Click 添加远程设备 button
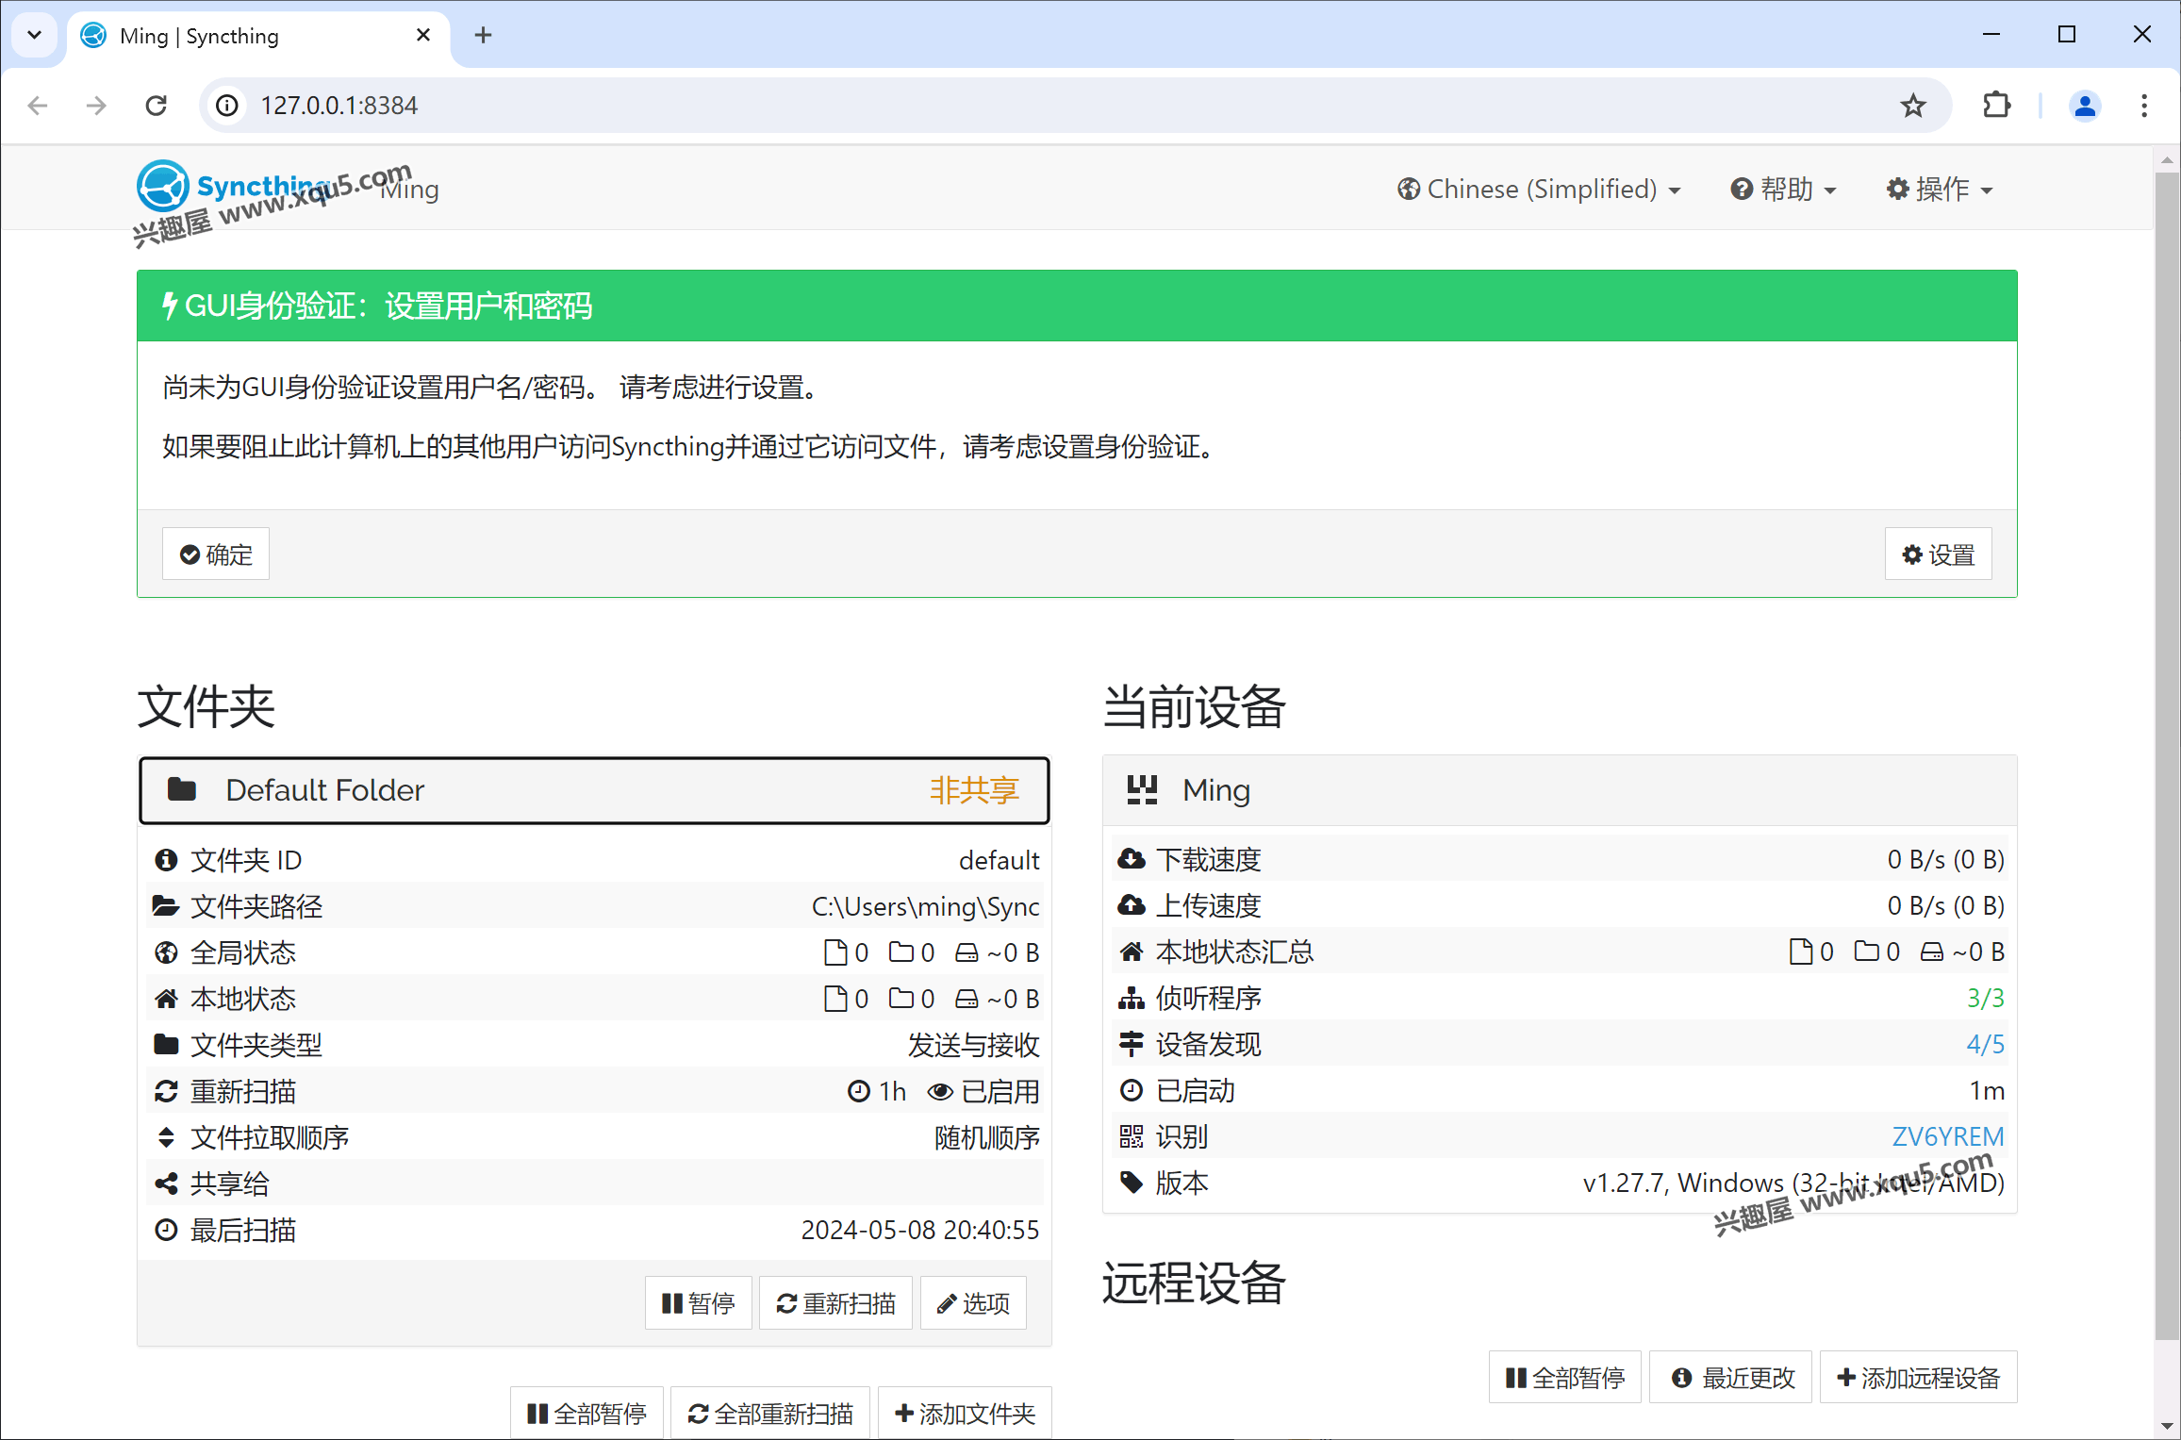 1919,1378
